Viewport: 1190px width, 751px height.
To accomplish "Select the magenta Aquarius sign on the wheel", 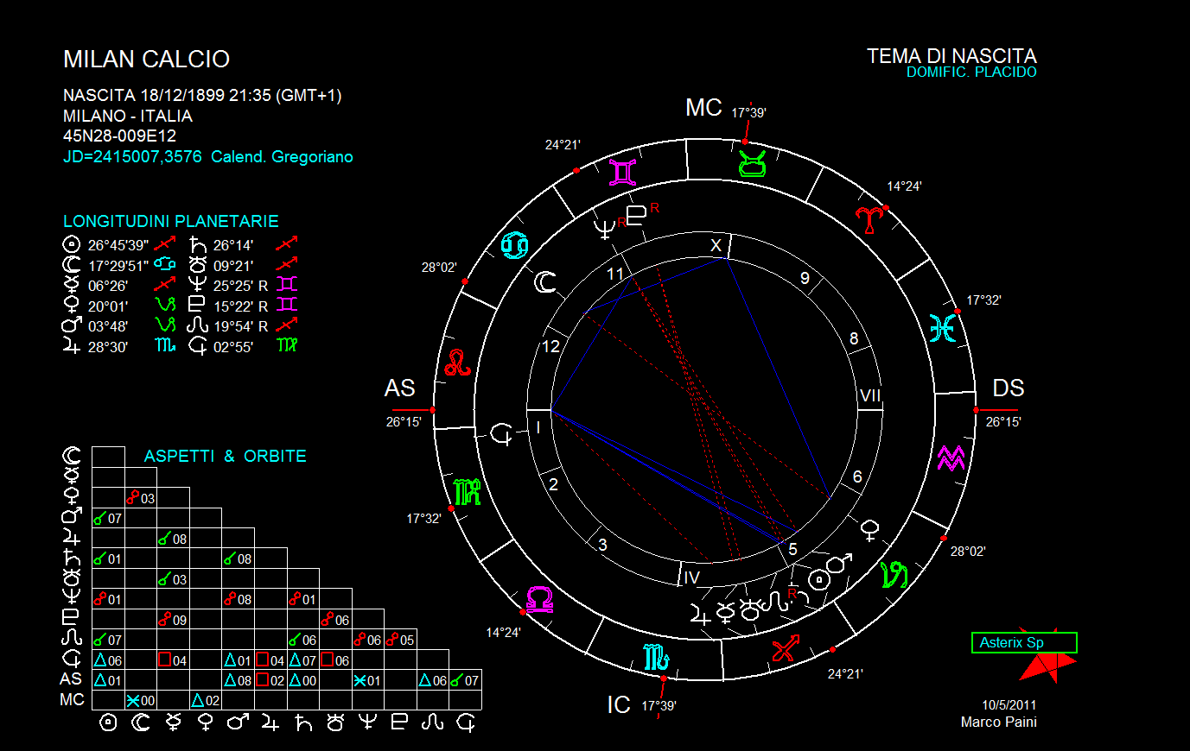I will (x=951, y=458).
